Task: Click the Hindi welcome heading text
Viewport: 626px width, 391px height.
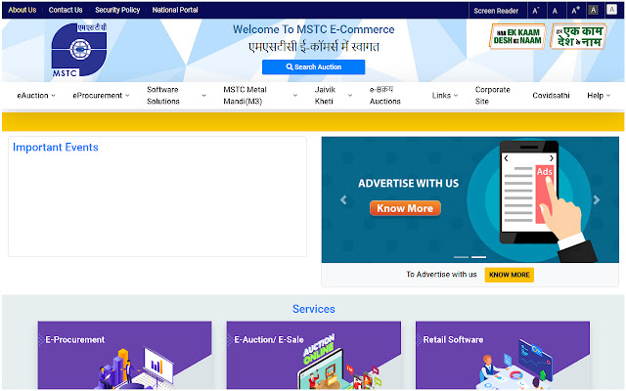Action: pos(314,47)
